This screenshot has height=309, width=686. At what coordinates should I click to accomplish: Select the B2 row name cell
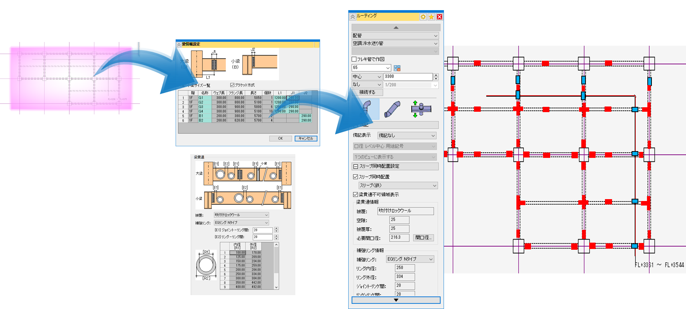click(x=205, y=121)
